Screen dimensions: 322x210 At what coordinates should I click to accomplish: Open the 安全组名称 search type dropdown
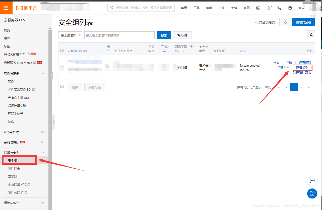[x=70, y=35]
